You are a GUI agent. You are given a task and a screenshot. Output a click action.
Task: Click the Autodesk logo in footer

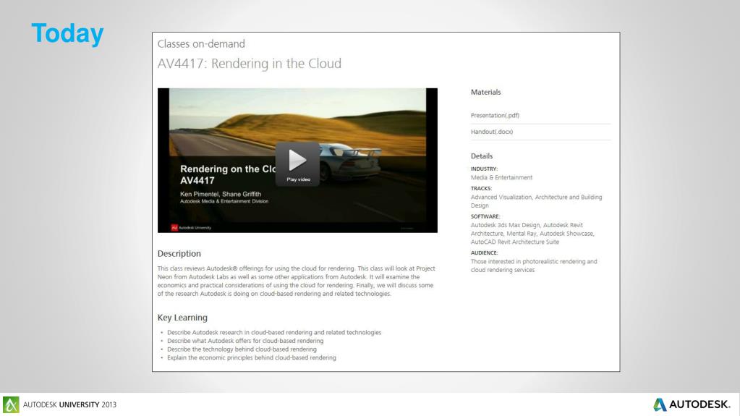coord(692,404)
